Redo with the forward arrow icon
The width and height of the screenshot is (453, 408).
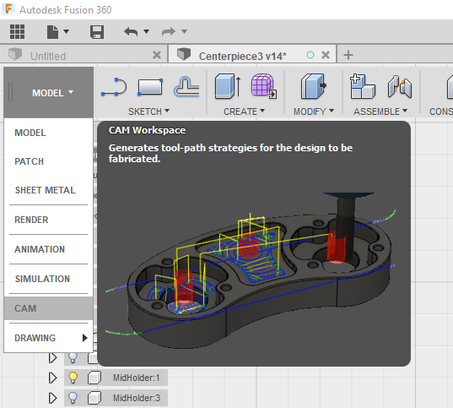[x=169, y=31]
